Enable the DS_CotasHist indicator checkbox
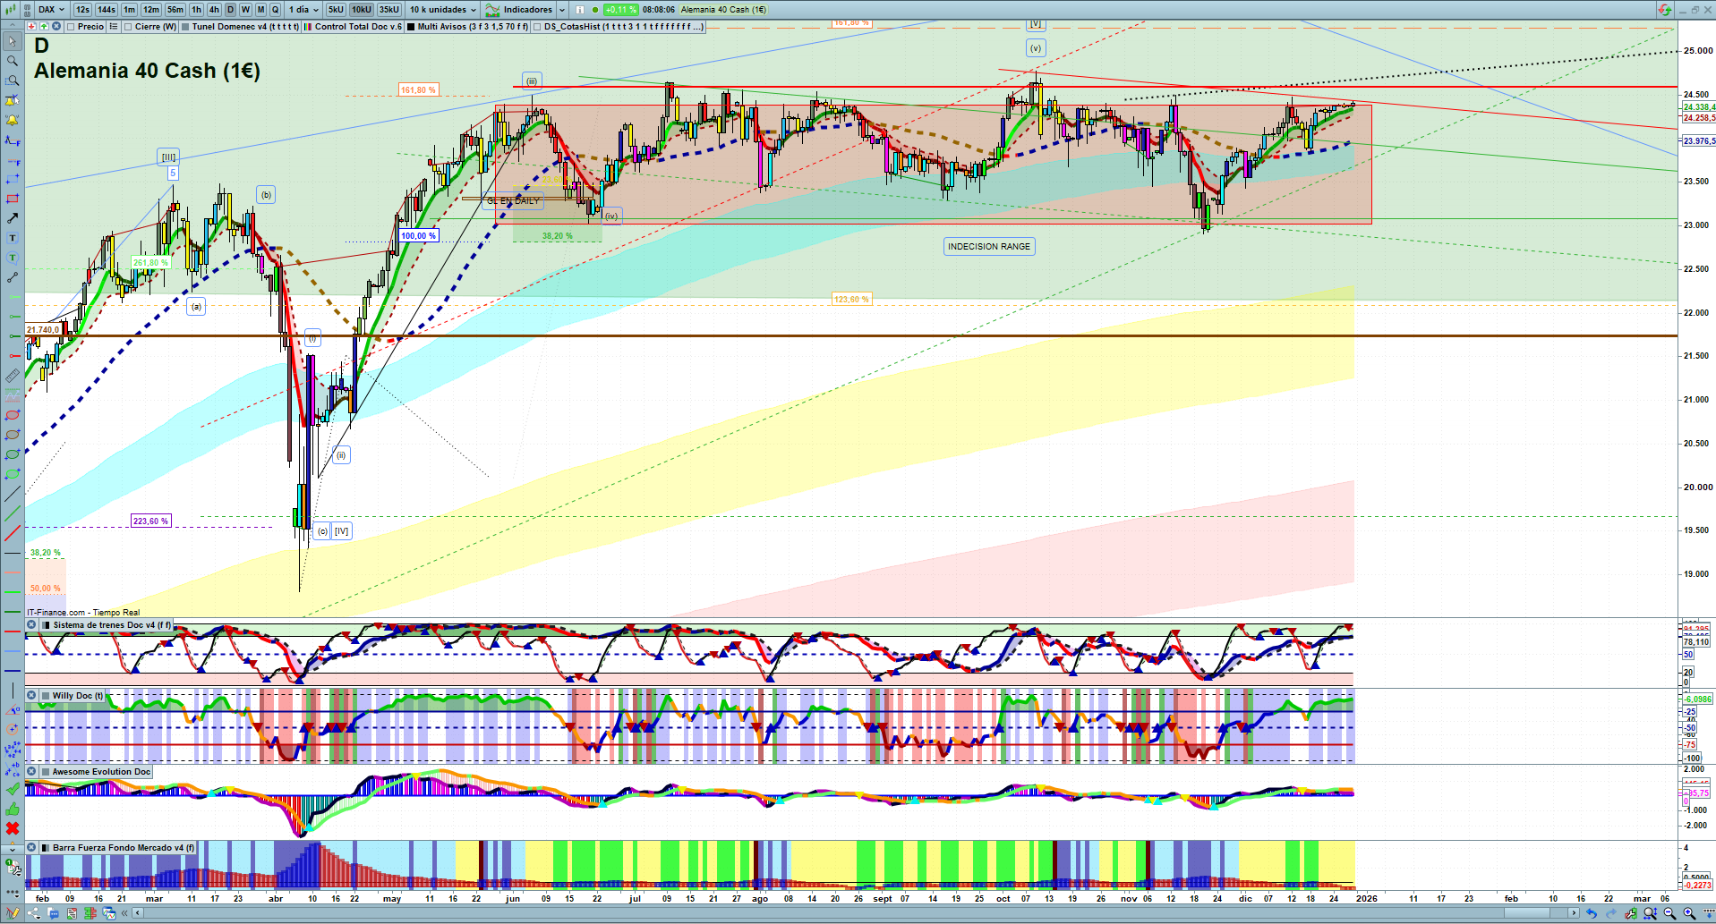1716x924 pixels. (x=537, y=27)
